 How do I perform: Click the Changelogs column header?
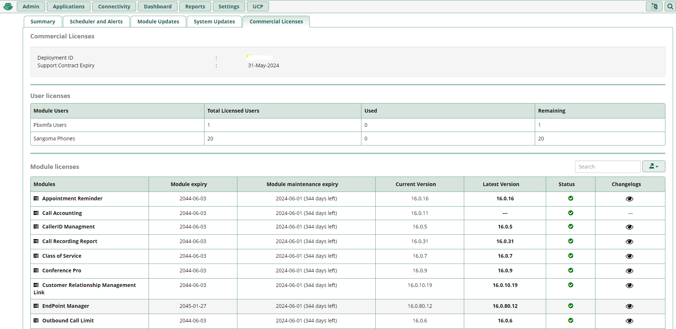click(x=630, y=184)
